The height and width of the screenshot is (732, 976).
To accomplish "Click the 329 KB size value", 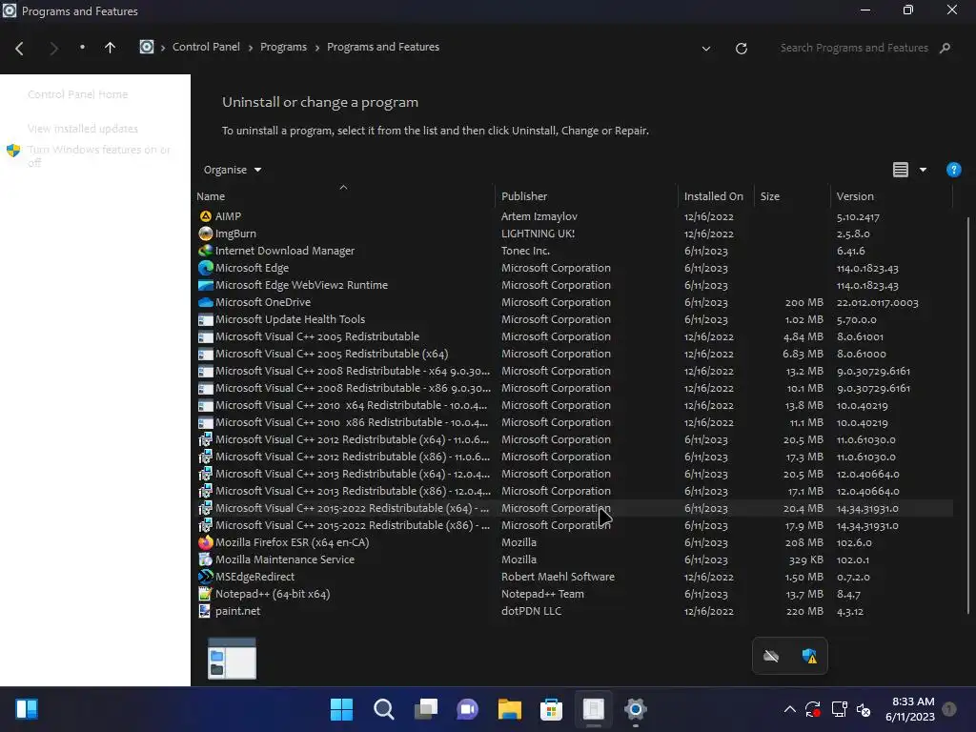I will tap(805, 560).
